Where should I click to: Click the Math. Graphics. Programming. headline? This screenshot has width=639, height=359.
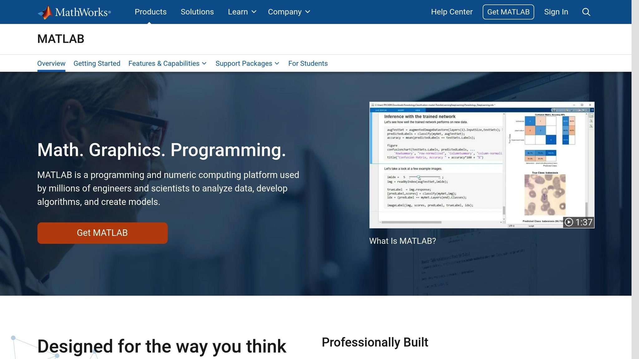click(x=161, y=150)
